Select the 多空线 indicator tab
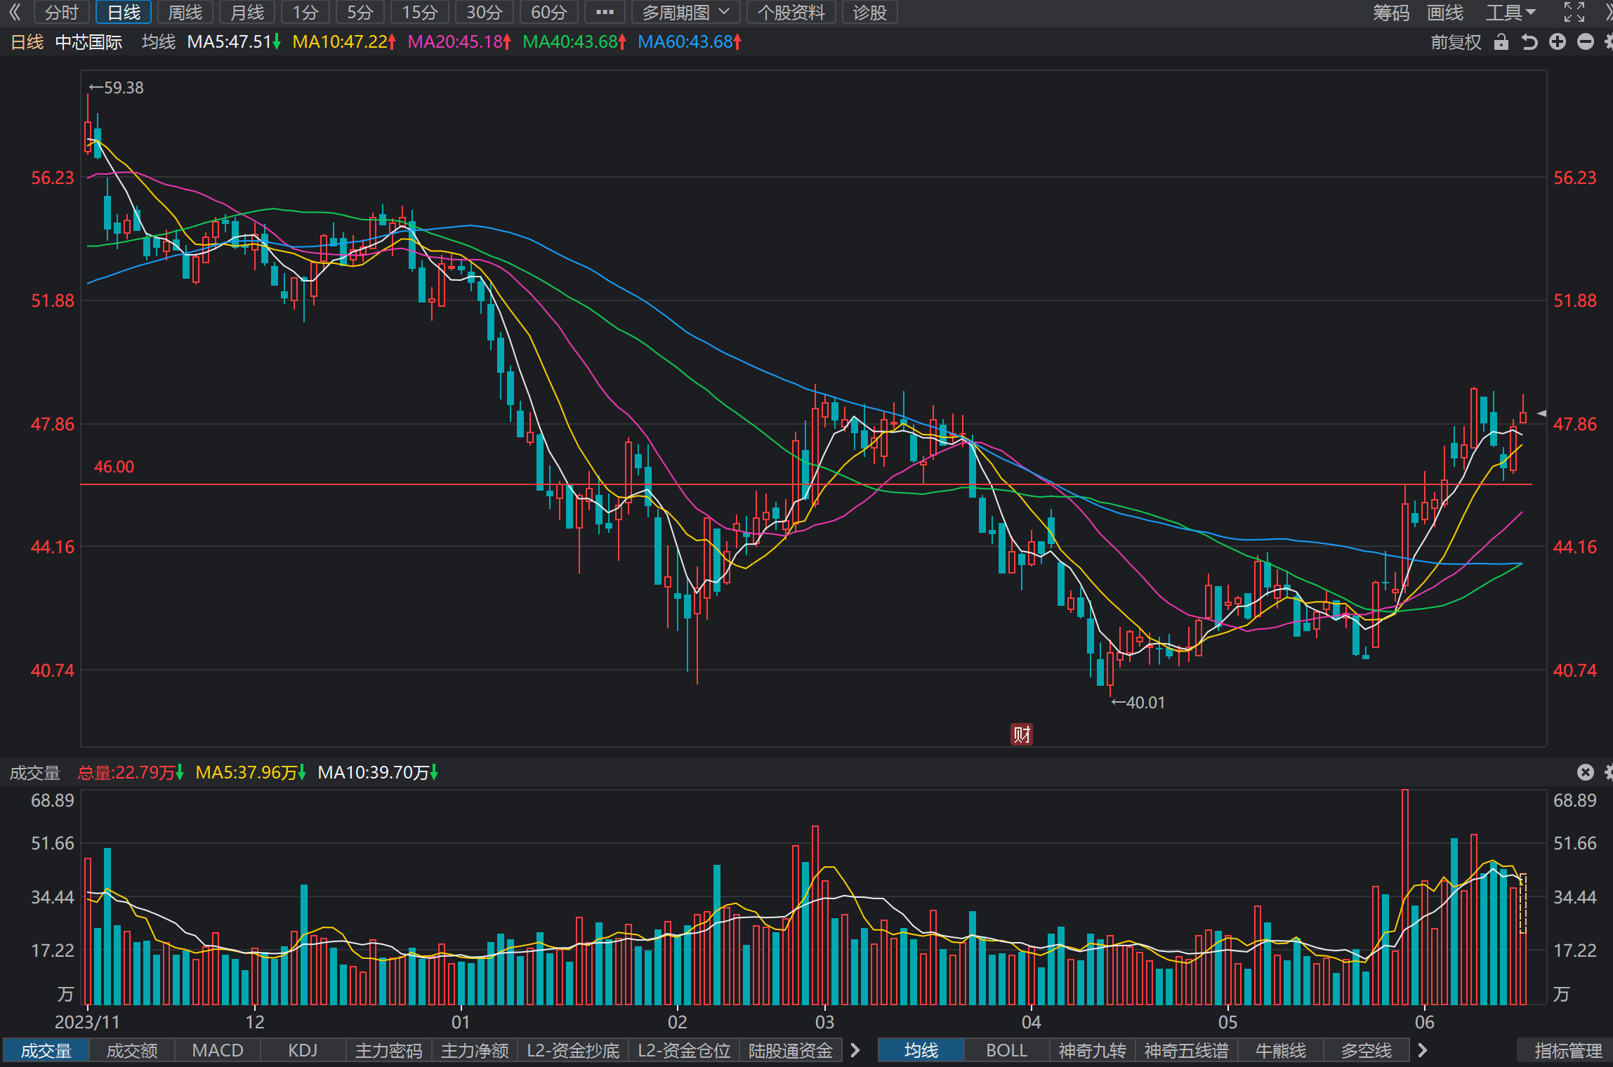 click(1367, 1051)
